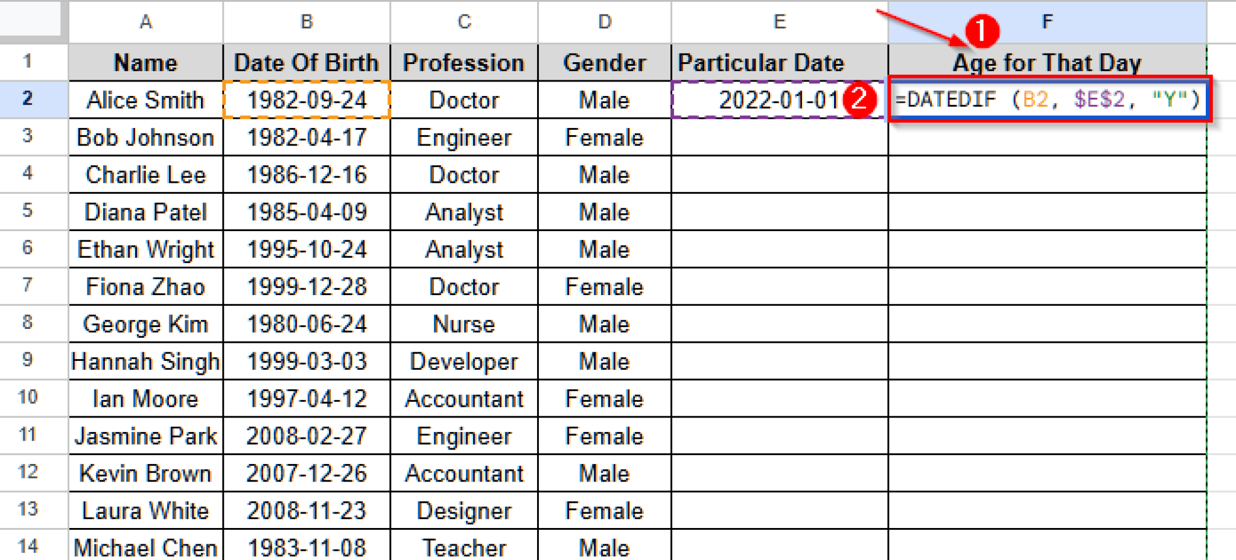Select row number 7
The image size is (1236, 560).
coord(27,287)
